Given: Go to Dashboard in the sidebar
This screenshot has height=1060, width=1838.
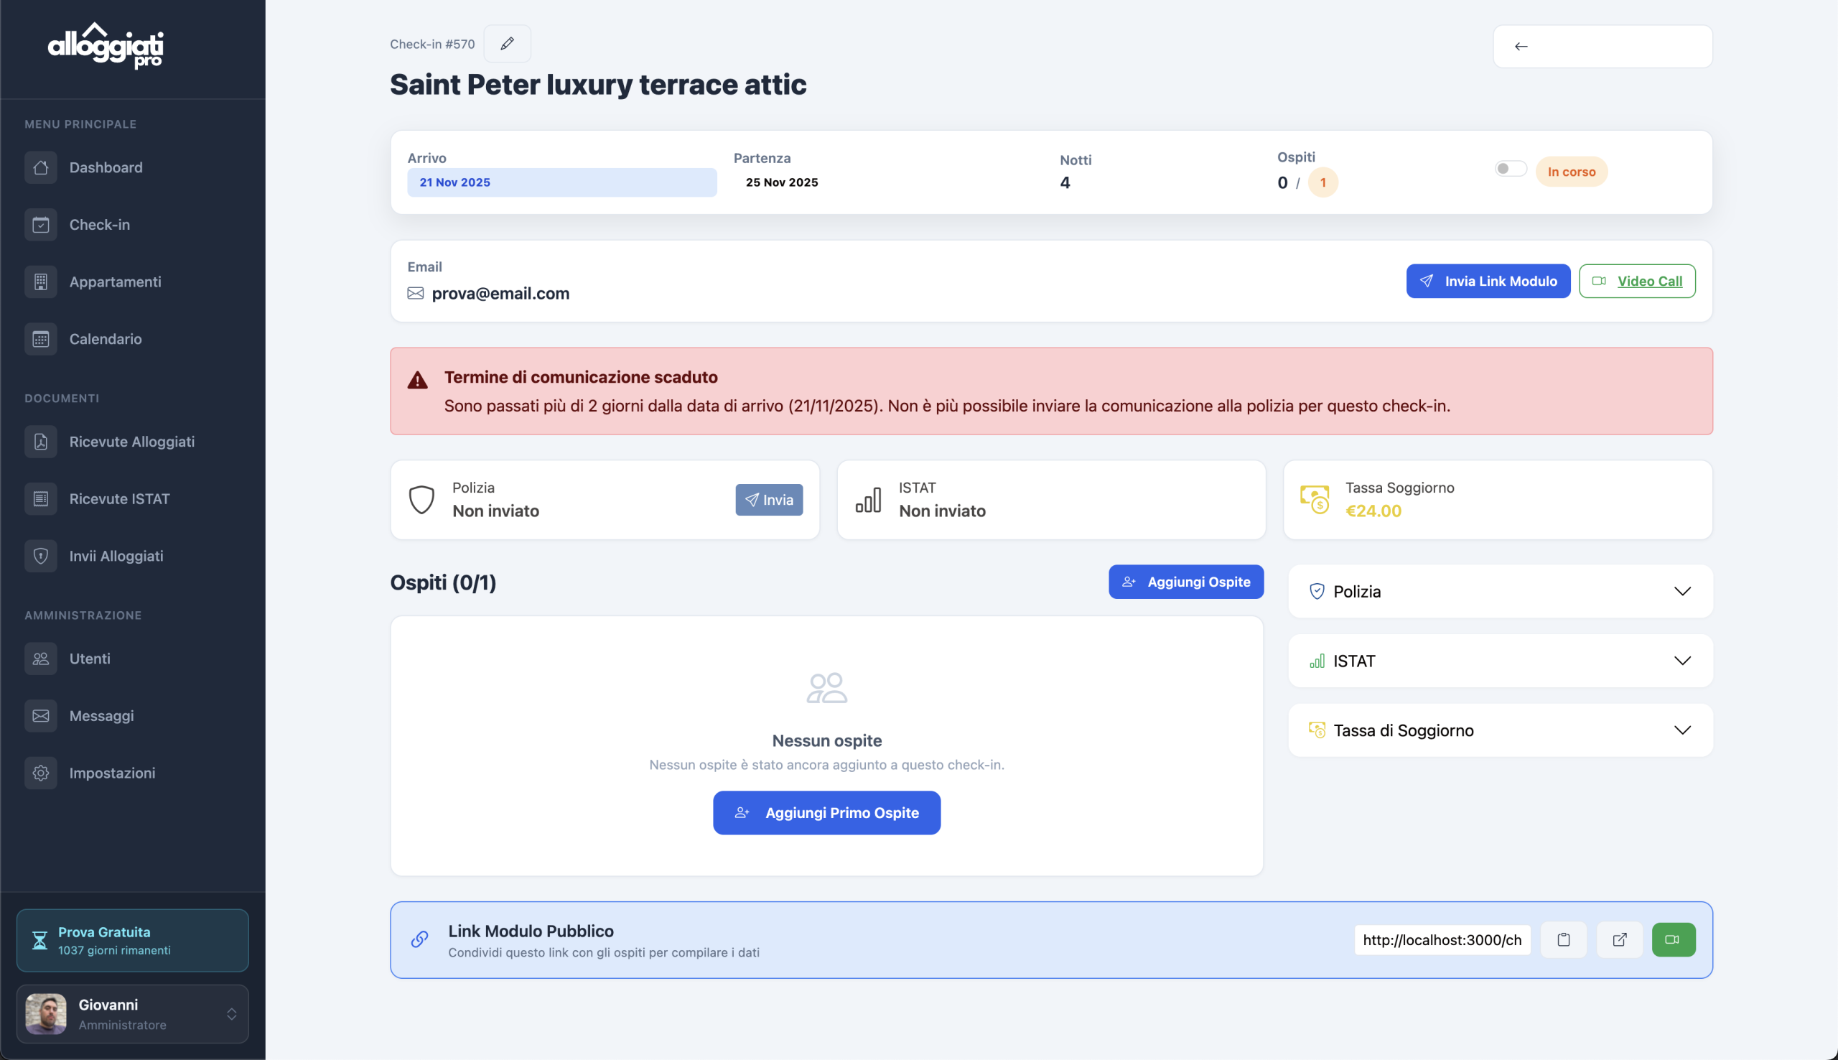Looking at the screenshot, I should click(x=106, y=167).
